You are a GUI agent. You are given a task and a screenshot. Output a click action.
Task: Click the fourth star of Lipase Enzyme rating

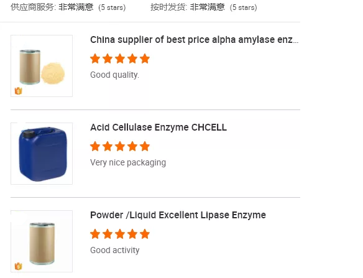coord(132,234)
